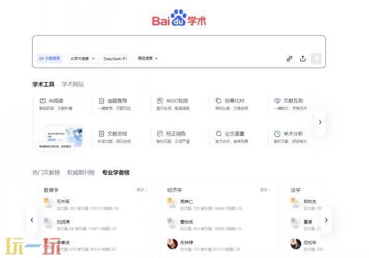Toggle the 文献搜索 mode chip

point(50,58)
